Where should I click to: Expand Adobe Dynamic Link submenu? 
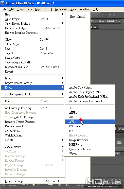point(33,94)
